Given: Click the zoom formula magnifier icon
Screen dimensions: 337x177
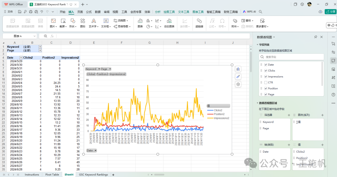Looking at the screenshot, I should point(46,36).
